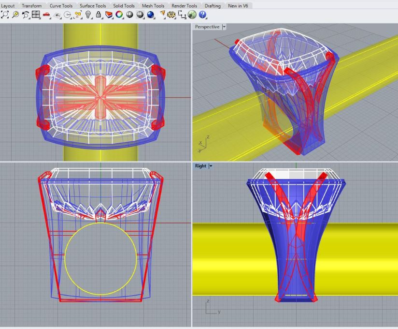Click the Dimension tool icon
The height and width of the screenshot is (329, 398).
(182, 15)
